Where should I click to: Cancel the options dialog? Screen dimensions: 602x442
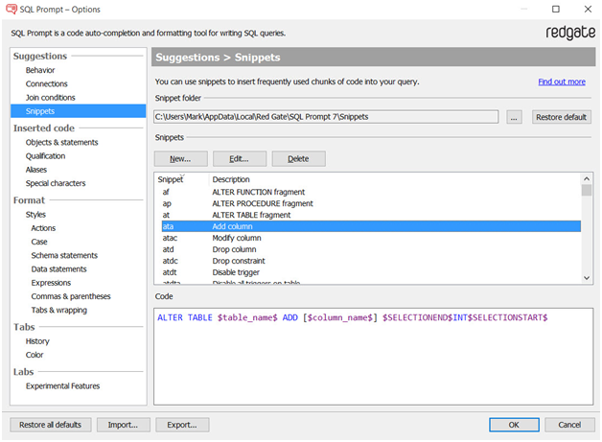pyautogui.click(x=569, y=425)
